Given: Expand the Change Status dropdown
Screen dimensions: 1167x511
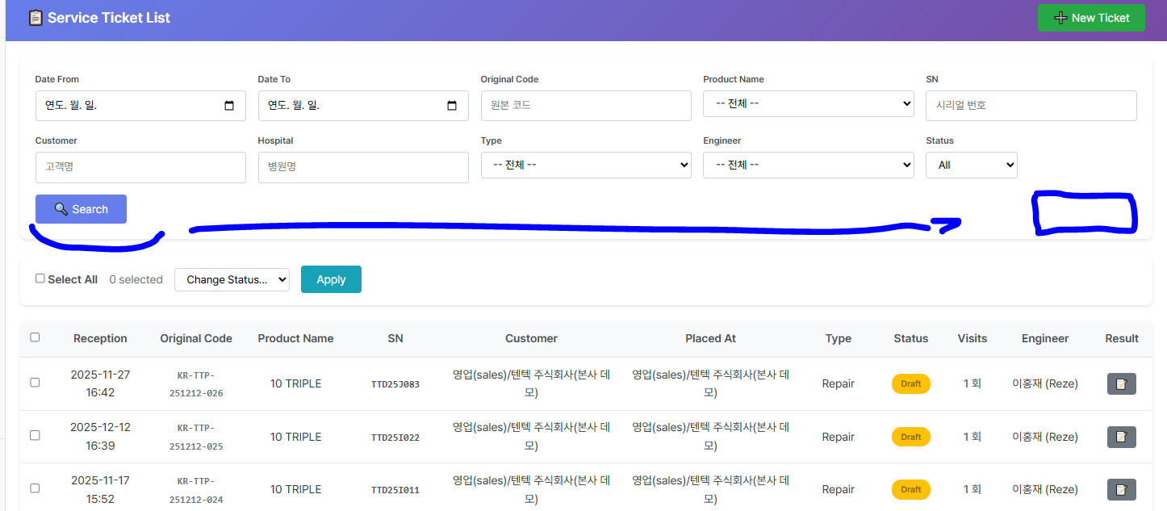Looking at the screenshot, I should pos(232,279).
